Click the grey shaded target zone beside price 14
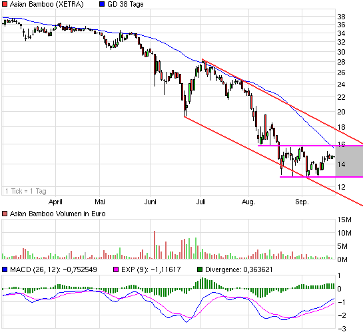The width and height of the screenshot is (363, 334). (349, 161)
